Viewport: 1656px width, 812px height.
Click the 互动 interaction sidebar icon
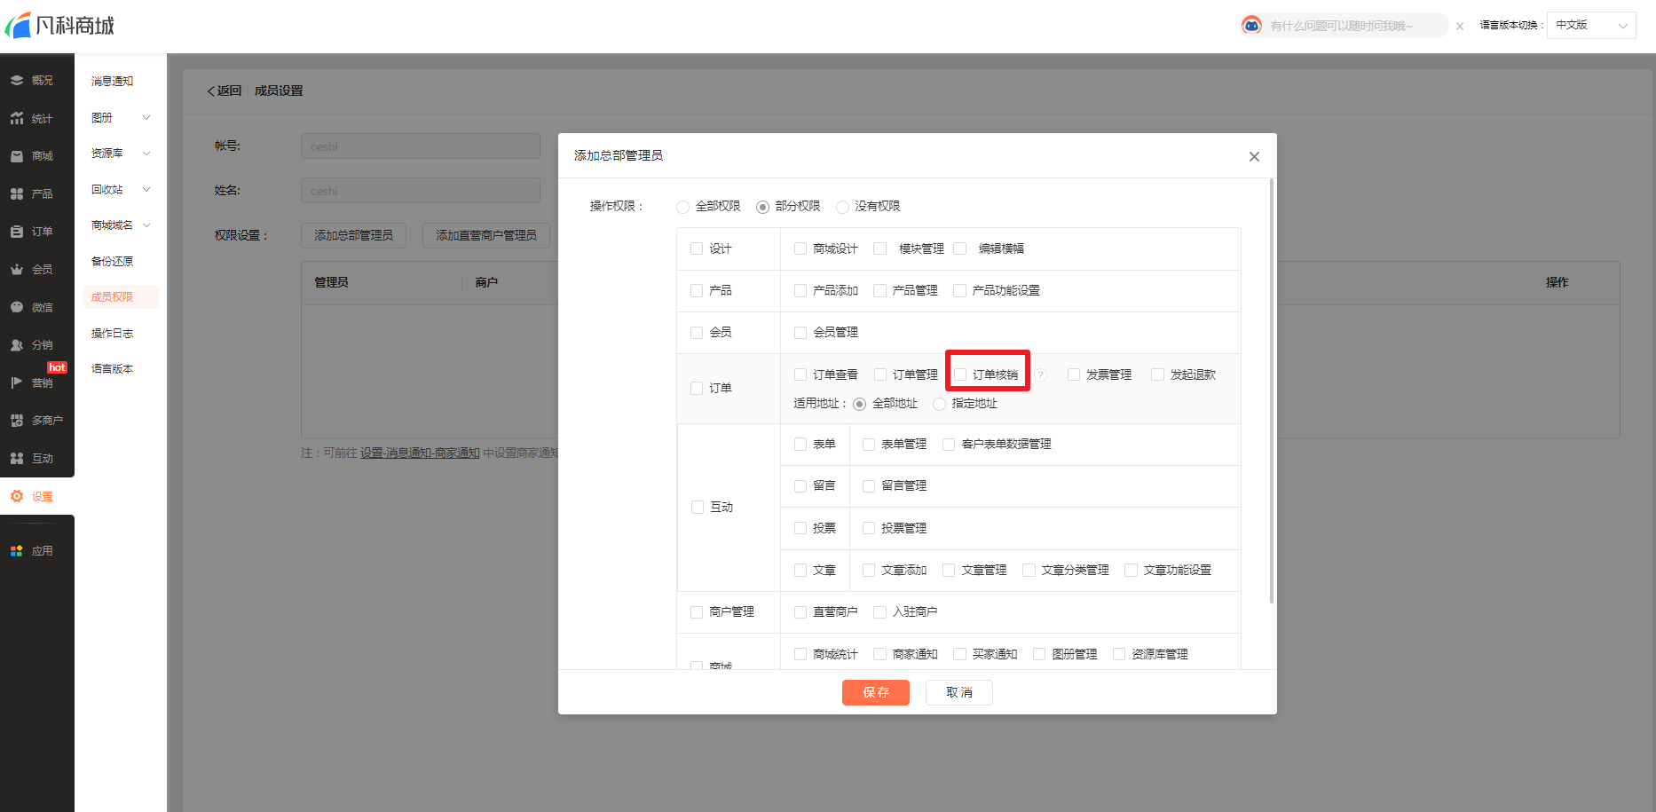[x=17, y=458]
